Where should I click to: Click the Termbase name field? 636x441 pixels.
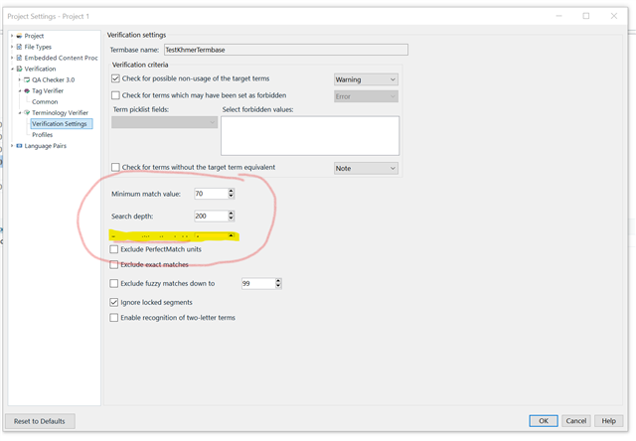pyautogui.click(x=286, y=50)
